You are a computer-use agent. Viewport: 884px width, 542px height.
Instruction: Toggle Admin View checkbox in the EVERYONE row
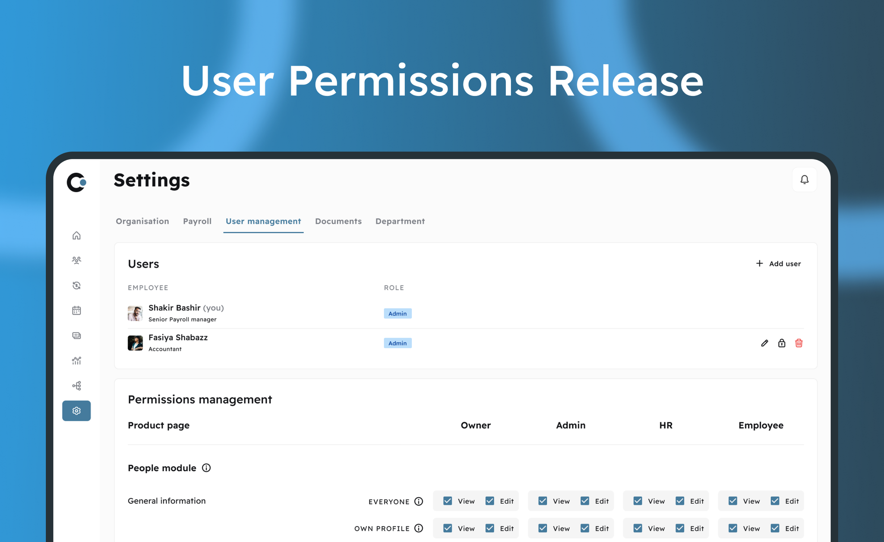pos(543,501)
